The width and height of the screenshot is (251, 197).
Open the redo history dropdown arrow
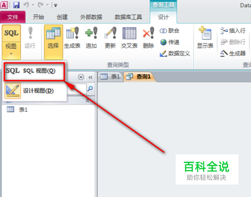[48, 5]
